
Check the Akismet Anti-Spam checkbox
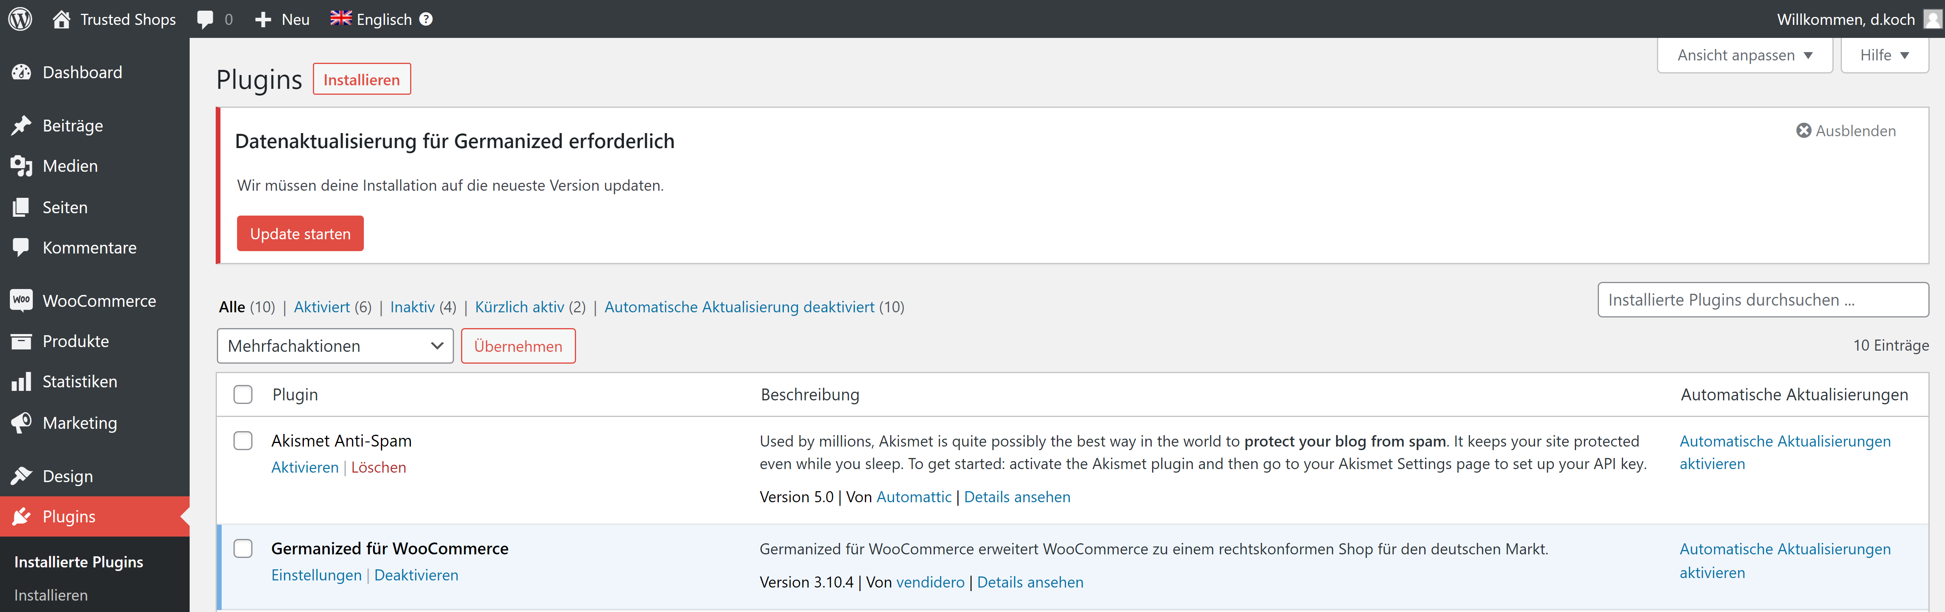(x=243, y=441)
